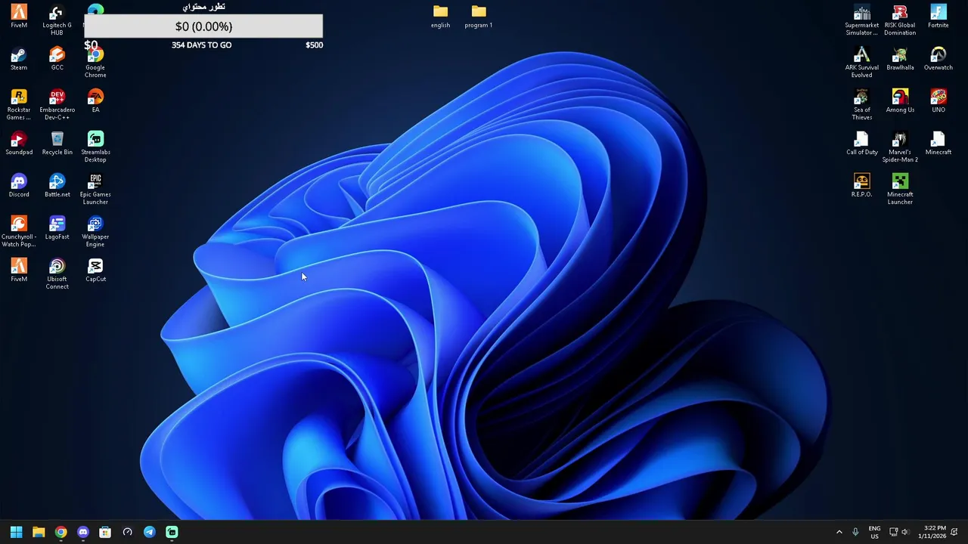Viewport: 968px width, 544px height.
Task: Select the Wallpaper Engine icon
Action: pyautogui.click(x=95, y=232)
